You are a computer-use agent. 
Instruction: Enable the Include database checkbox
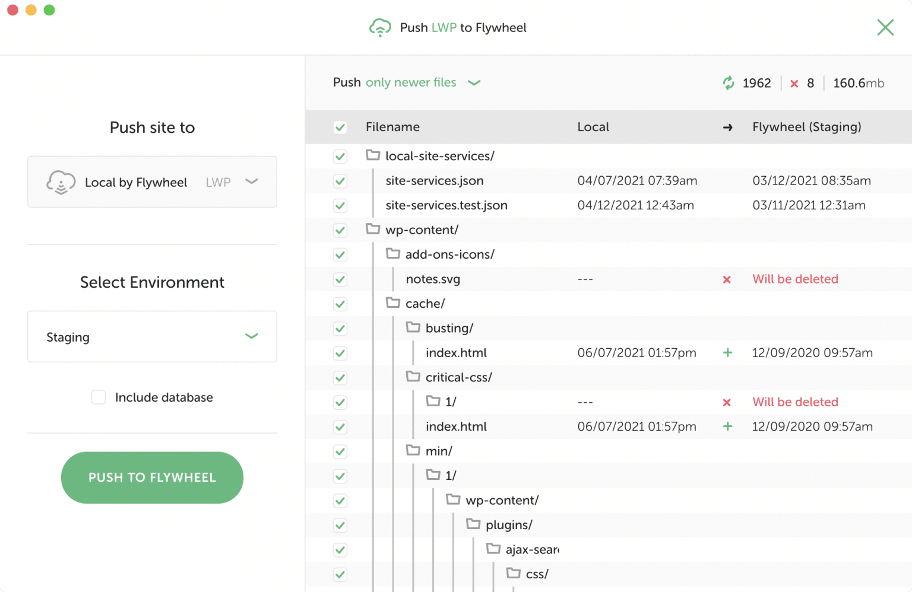click(x=99, y=397)
